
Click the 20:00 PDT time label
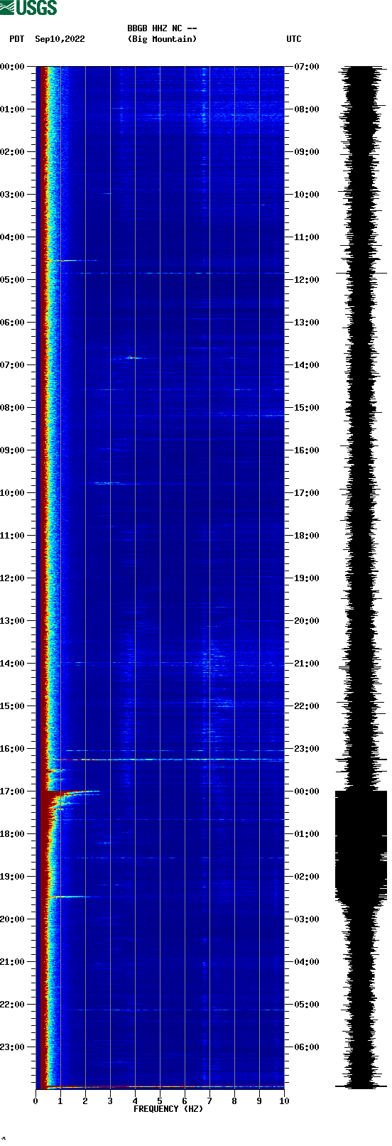click(12, 919)
